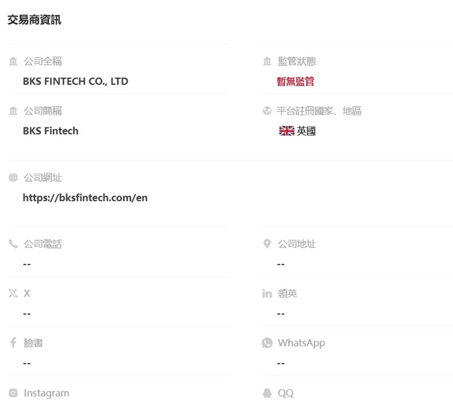453x406 pixels.
Task: Click the '--' value under 公司地址
Action: point(281,264)
